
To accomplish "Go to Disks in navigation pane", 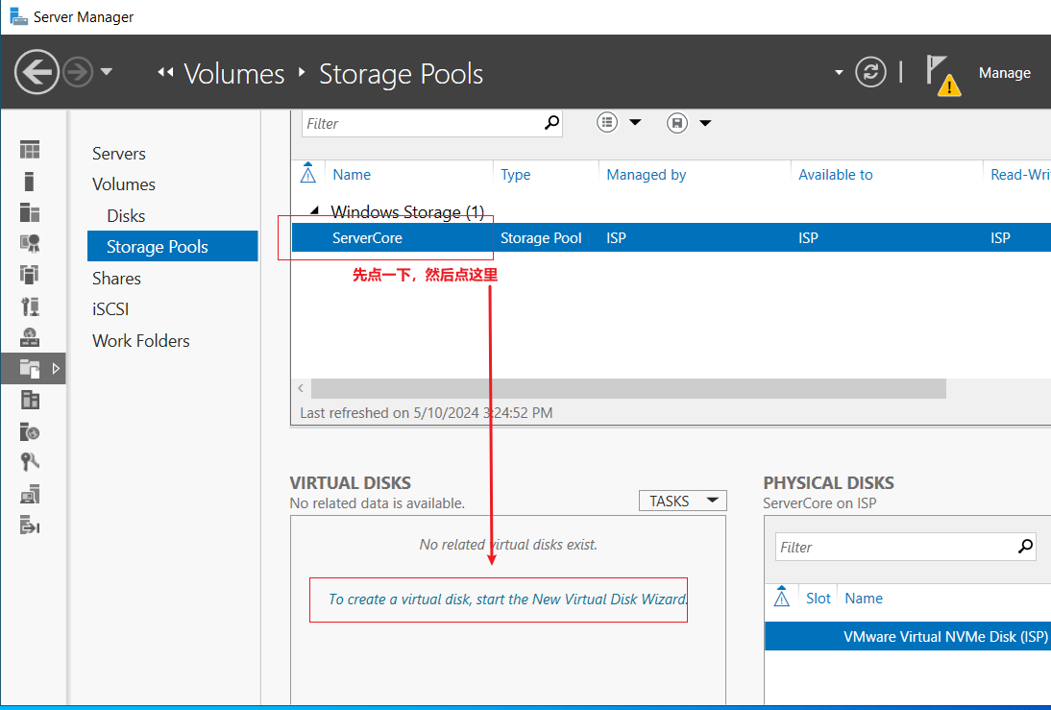I will (126, 216).
